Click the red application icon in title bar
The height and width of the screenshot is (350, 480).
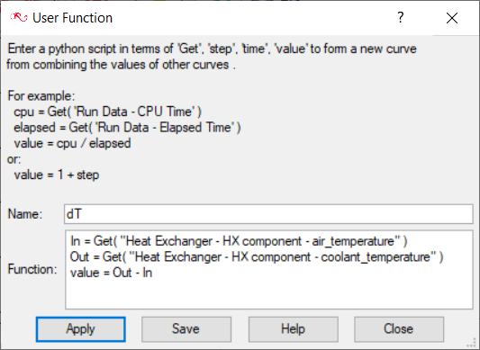pos(19,17)
